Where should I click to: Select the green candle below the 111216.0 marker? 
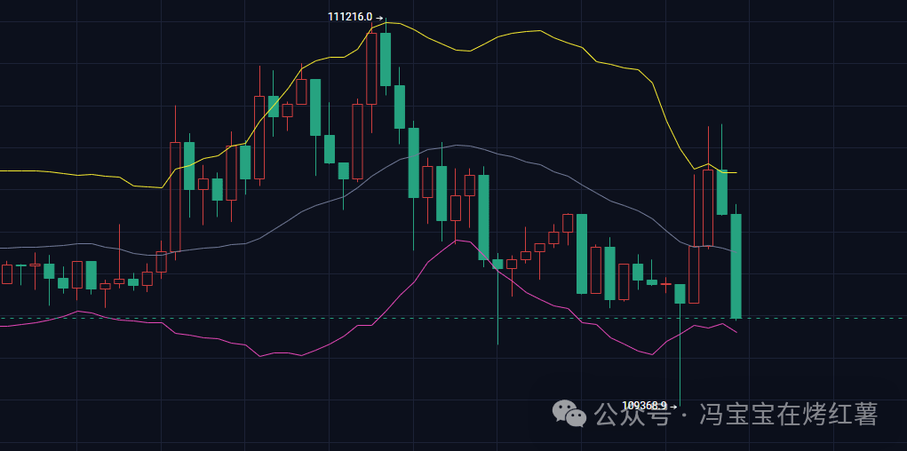(386, 59)
